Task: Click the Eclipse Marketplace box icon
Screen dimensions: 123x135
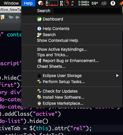Action: pyautogui.click(x=39, y=103)
